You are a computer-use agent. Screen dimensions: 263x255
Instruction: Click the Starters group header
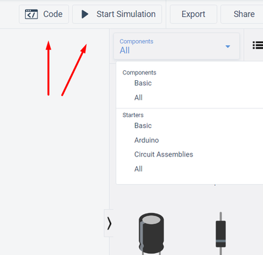coord(133,115)
